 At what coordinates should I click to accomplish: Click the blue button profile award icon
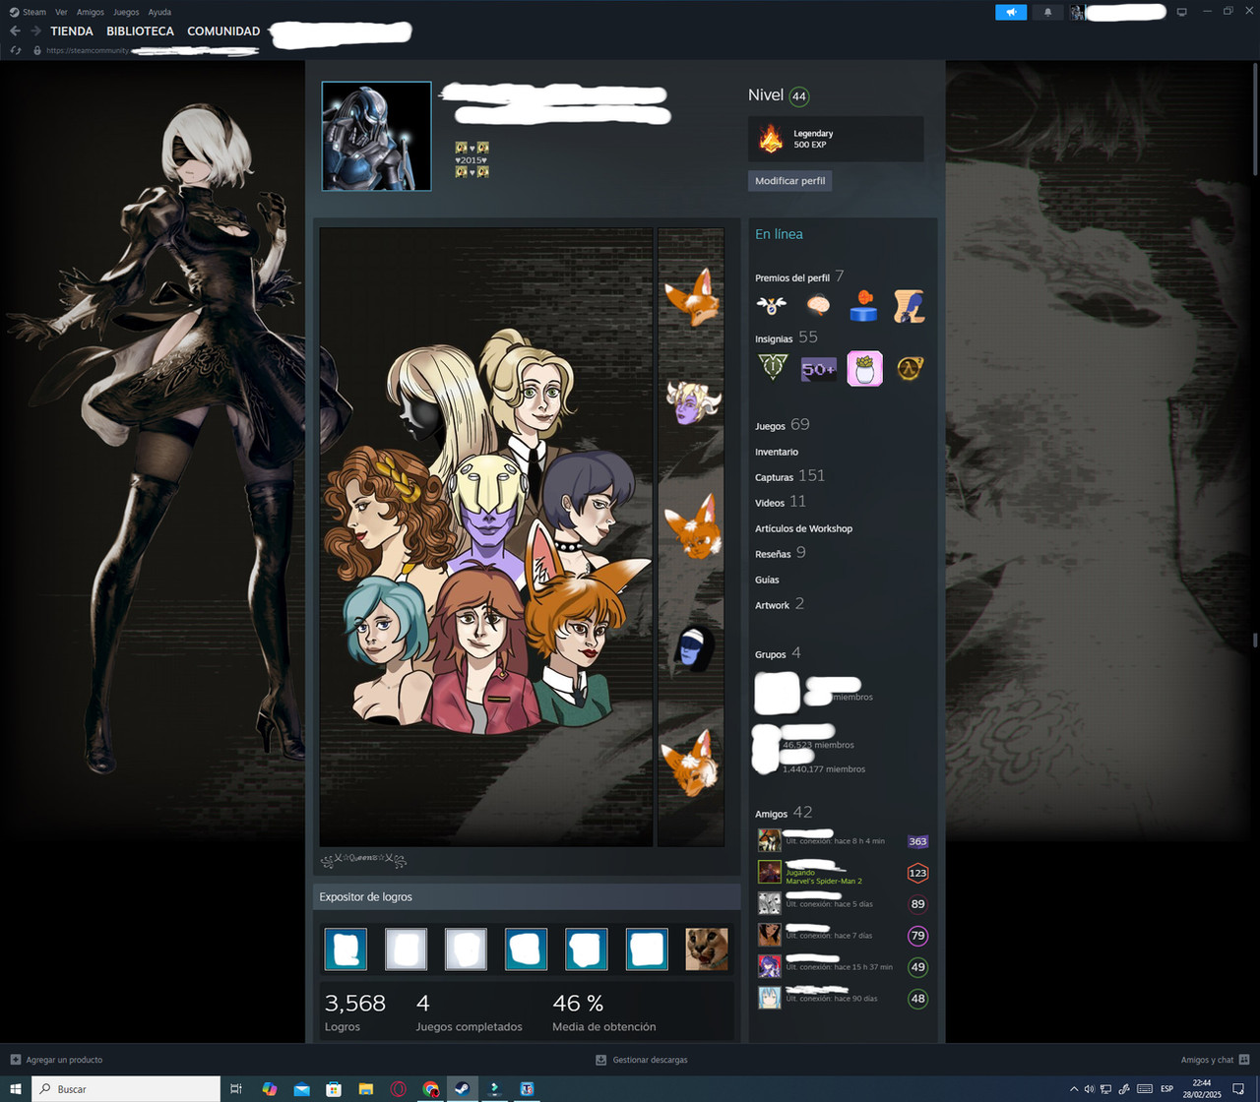pos(863,305)
